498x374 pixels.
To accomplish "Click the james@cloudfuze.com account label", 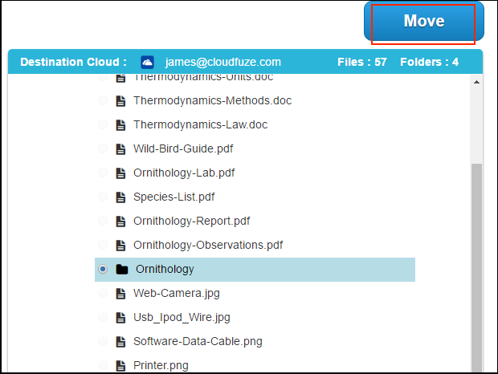I will point(223,62).
